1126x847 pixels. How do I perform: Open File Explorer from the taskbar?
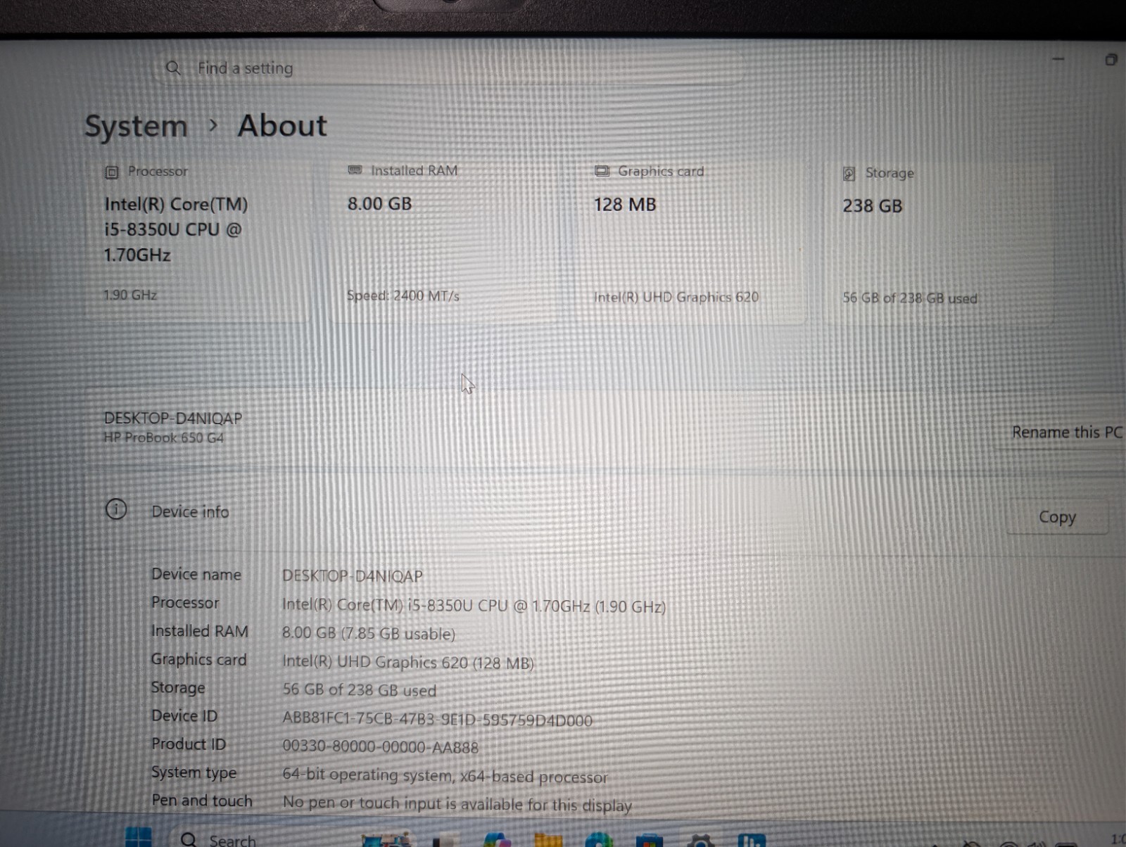click(x=548, y=839)
